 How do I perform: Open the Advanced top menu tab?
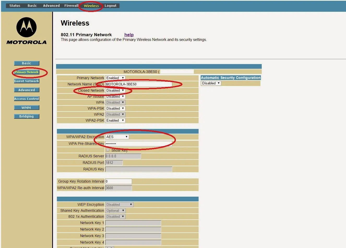click(51, 5)
